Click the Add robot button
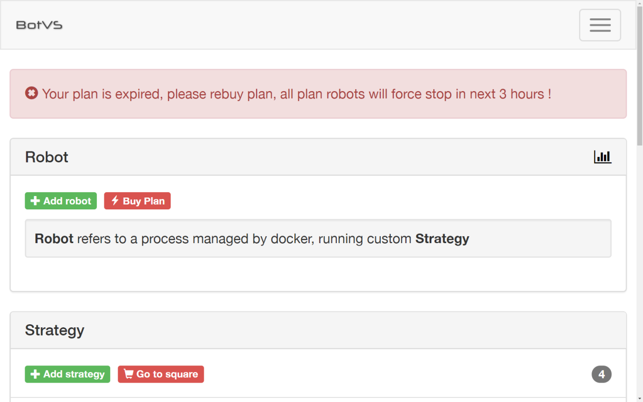This screenshot has height=402, width=643. point(61,201)
